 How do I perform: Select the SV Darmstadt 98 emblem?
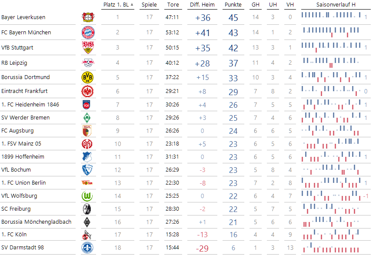click(88, 248)
